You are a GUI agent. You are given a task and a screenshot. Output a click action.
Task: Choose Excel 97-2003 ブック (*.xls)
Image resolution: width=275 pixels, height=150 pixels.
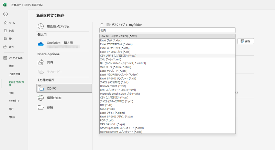point(167,52)
